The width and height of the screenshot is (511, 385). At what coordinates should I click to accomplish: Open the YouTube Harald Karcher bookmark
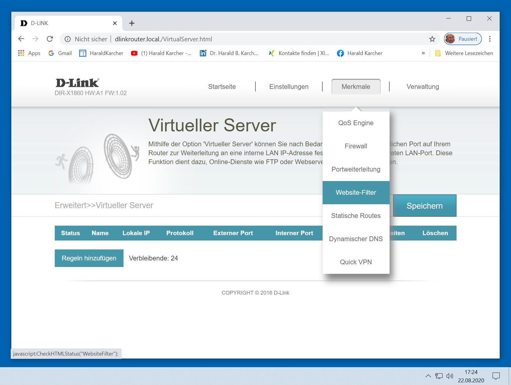tap(161, 53)
